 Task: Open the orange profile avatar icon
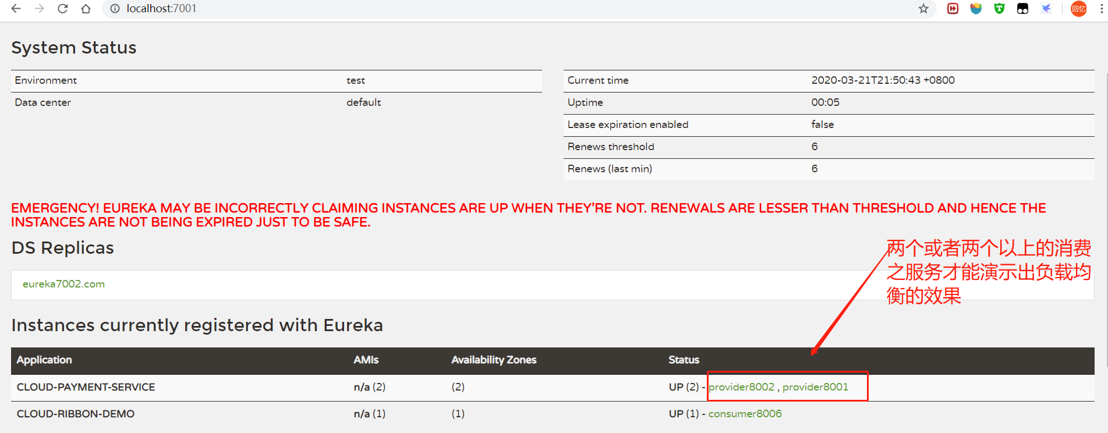click(x=1079, y=9)
